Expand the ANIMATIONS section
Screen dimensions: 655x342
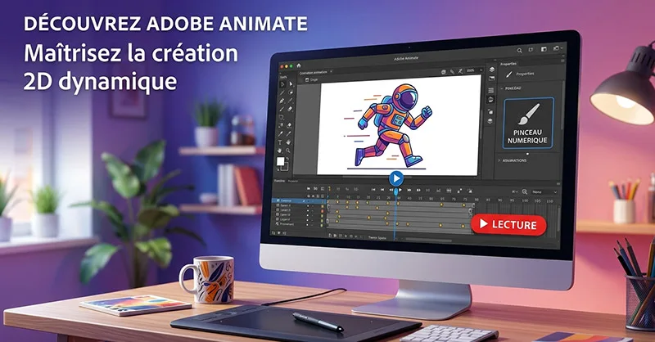[x=499, y=160]
